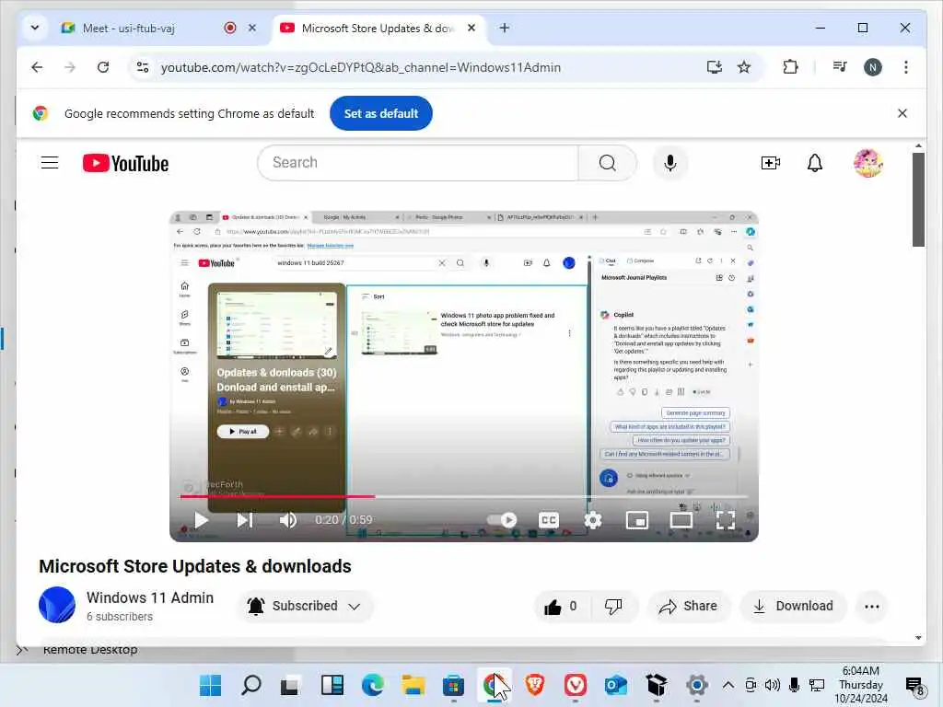Seek on the red video progress bar

click(x=463, y=496)
